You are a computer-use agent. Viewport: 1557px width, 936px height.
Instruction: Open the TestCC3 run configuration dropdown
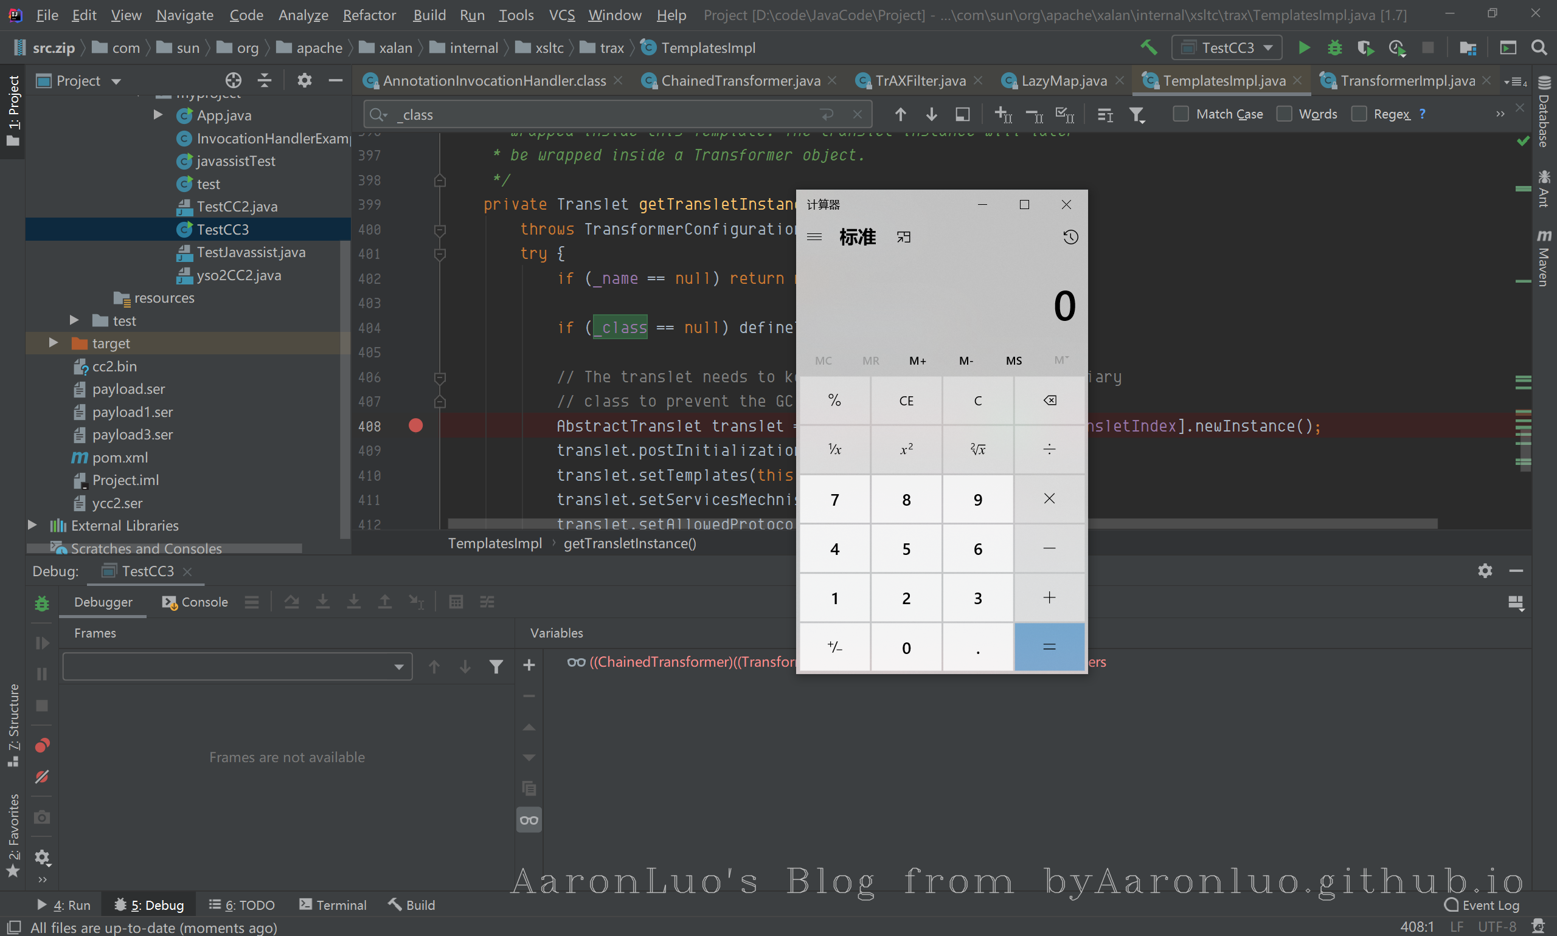1226,48
